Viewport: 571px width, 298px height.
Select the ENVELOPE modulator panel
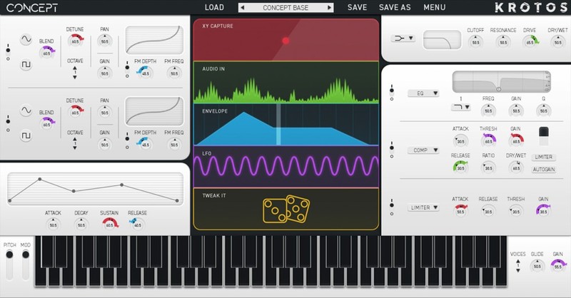pyautogui.click(x=286, y=125)
